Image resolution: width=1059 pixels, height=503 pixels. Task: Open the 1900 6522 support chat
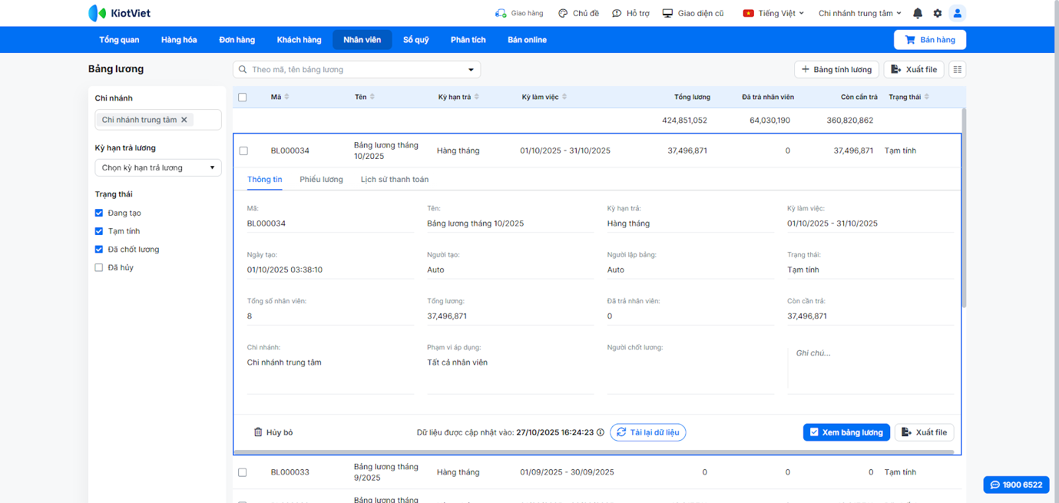pyautogui.click(x=1016, y=484)
